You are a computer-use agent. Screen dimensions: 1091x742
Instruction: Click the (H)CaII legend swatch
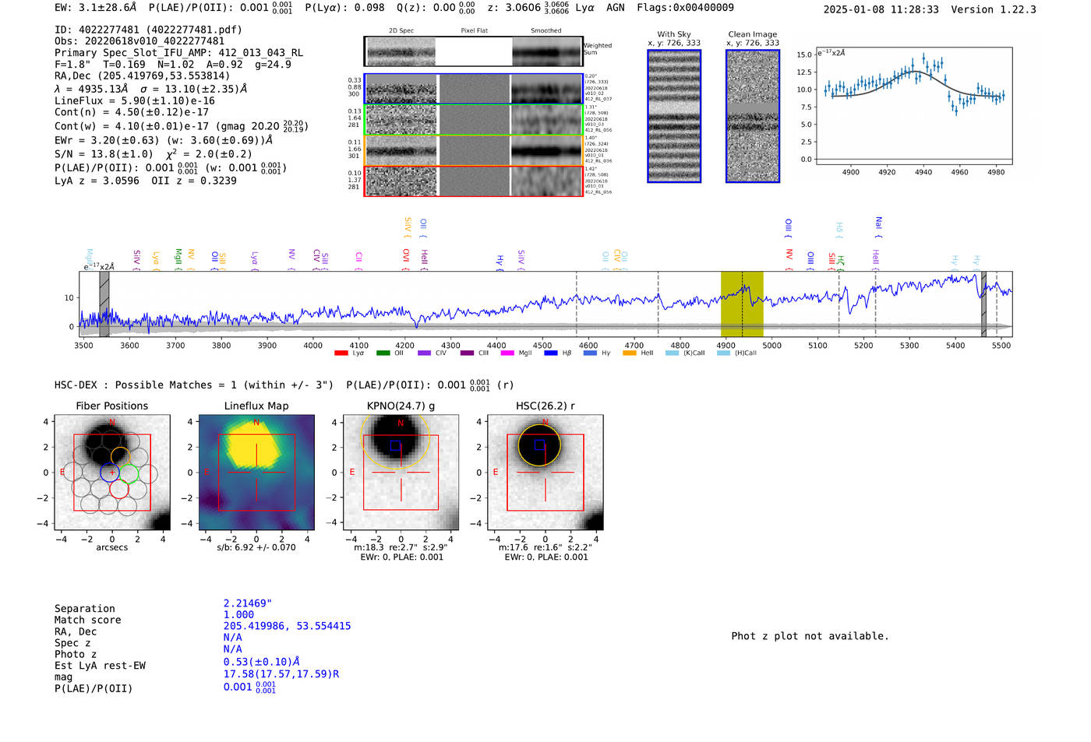point(724,353)
